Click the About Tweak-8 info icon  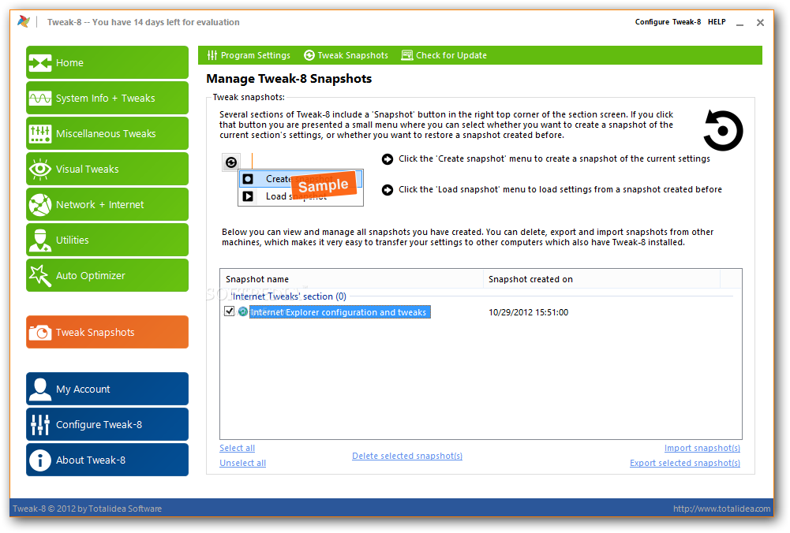(39, 460)
